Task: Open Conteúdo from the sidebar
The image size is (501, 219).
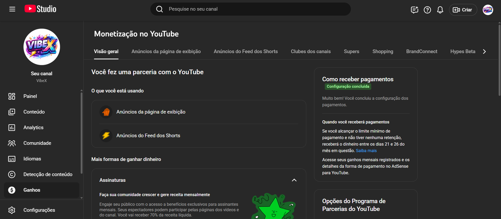Action: (42, 112)
